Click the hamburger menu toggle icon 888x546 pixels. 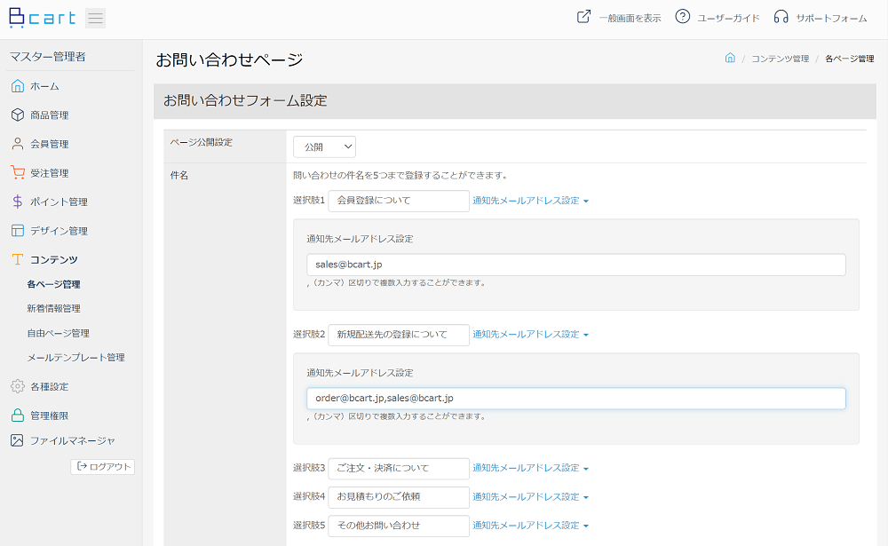coord(95,18)
